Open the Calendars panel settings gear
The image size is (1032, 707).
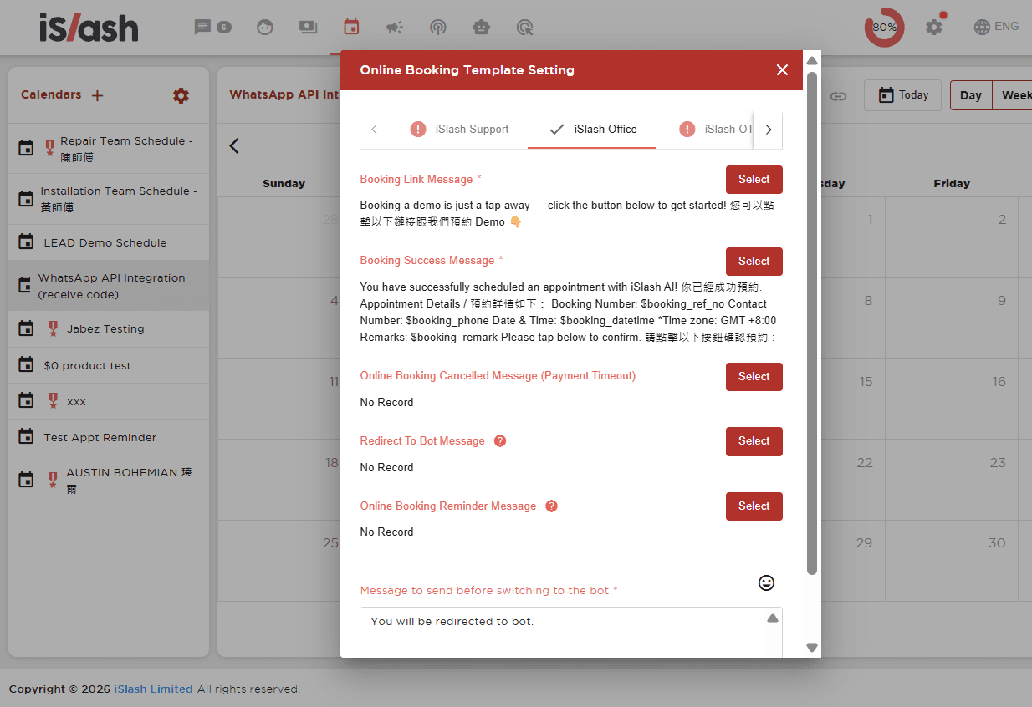[181, 95]
